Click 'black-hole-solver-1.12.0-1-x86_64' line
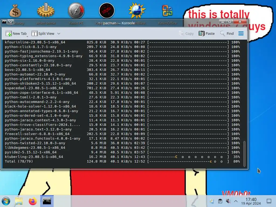Image resolution: width=276 pixels, height=207 pixels. 40,106
